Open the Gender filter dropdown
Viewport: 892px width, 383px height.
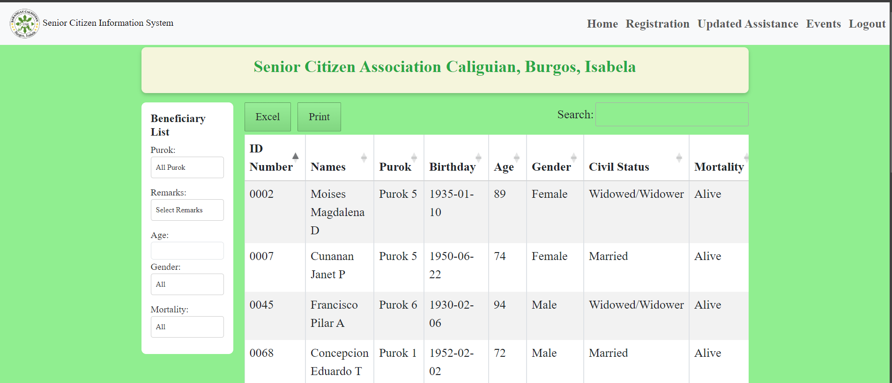click(187, 284)
